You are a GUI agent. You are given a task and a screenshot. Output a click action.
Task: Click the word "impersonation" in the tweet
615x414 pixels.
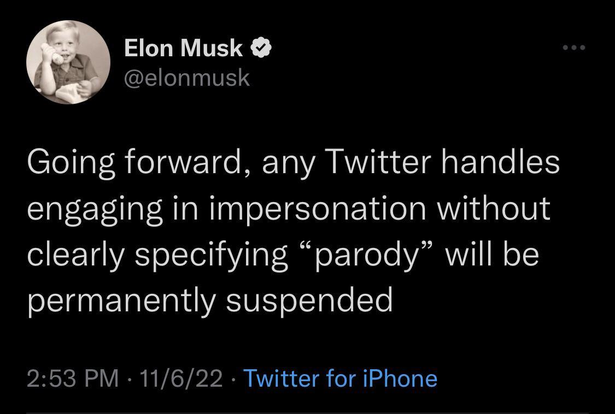[318, 209]
